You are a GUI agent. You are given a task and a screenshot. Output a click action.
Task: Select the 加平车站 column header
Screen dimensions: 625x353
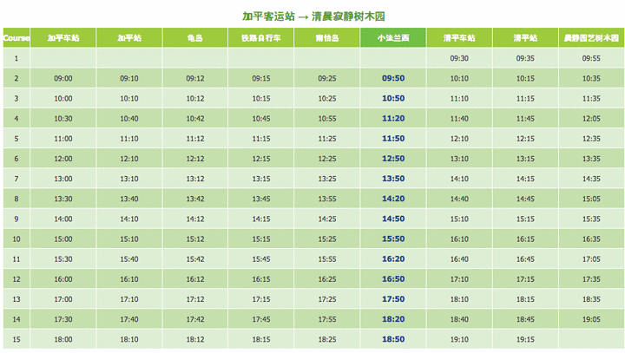(x=63, y=38)
